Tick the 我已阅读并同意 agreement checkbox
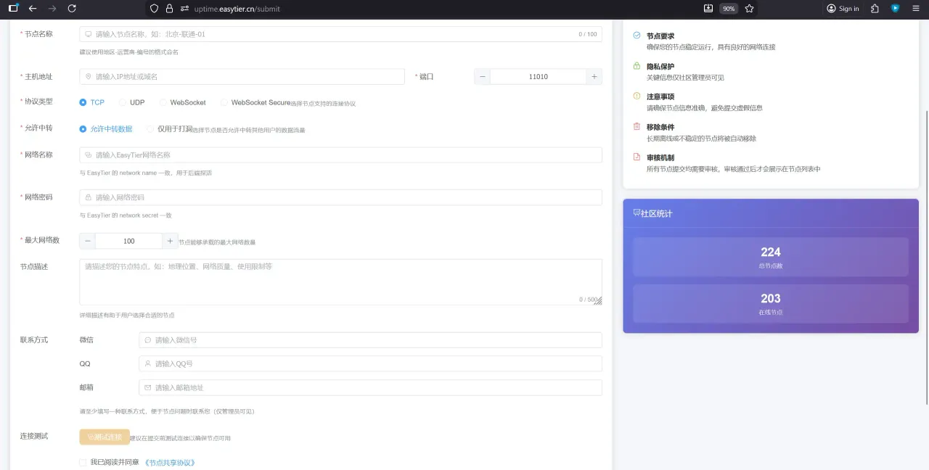929x470 pixels. click(x=83, y=462)
